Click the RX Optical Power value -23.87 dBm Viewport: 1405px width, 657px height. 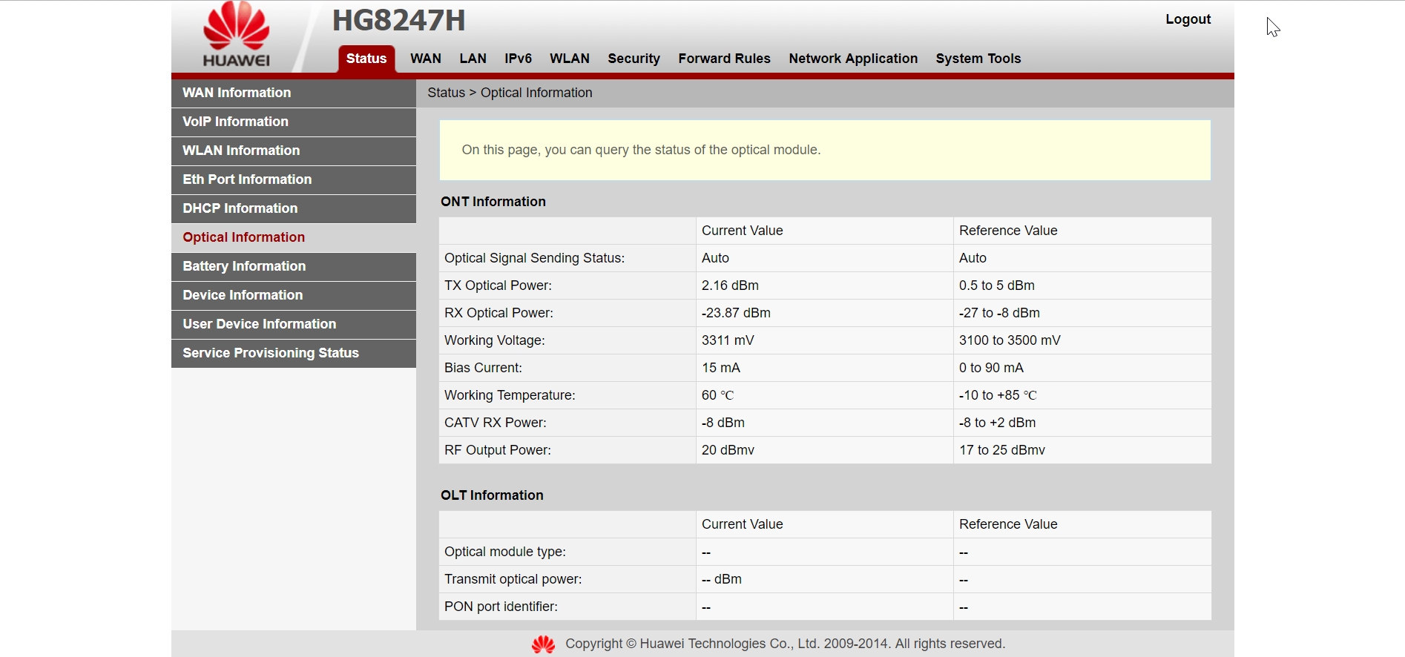tap(736, 313)
